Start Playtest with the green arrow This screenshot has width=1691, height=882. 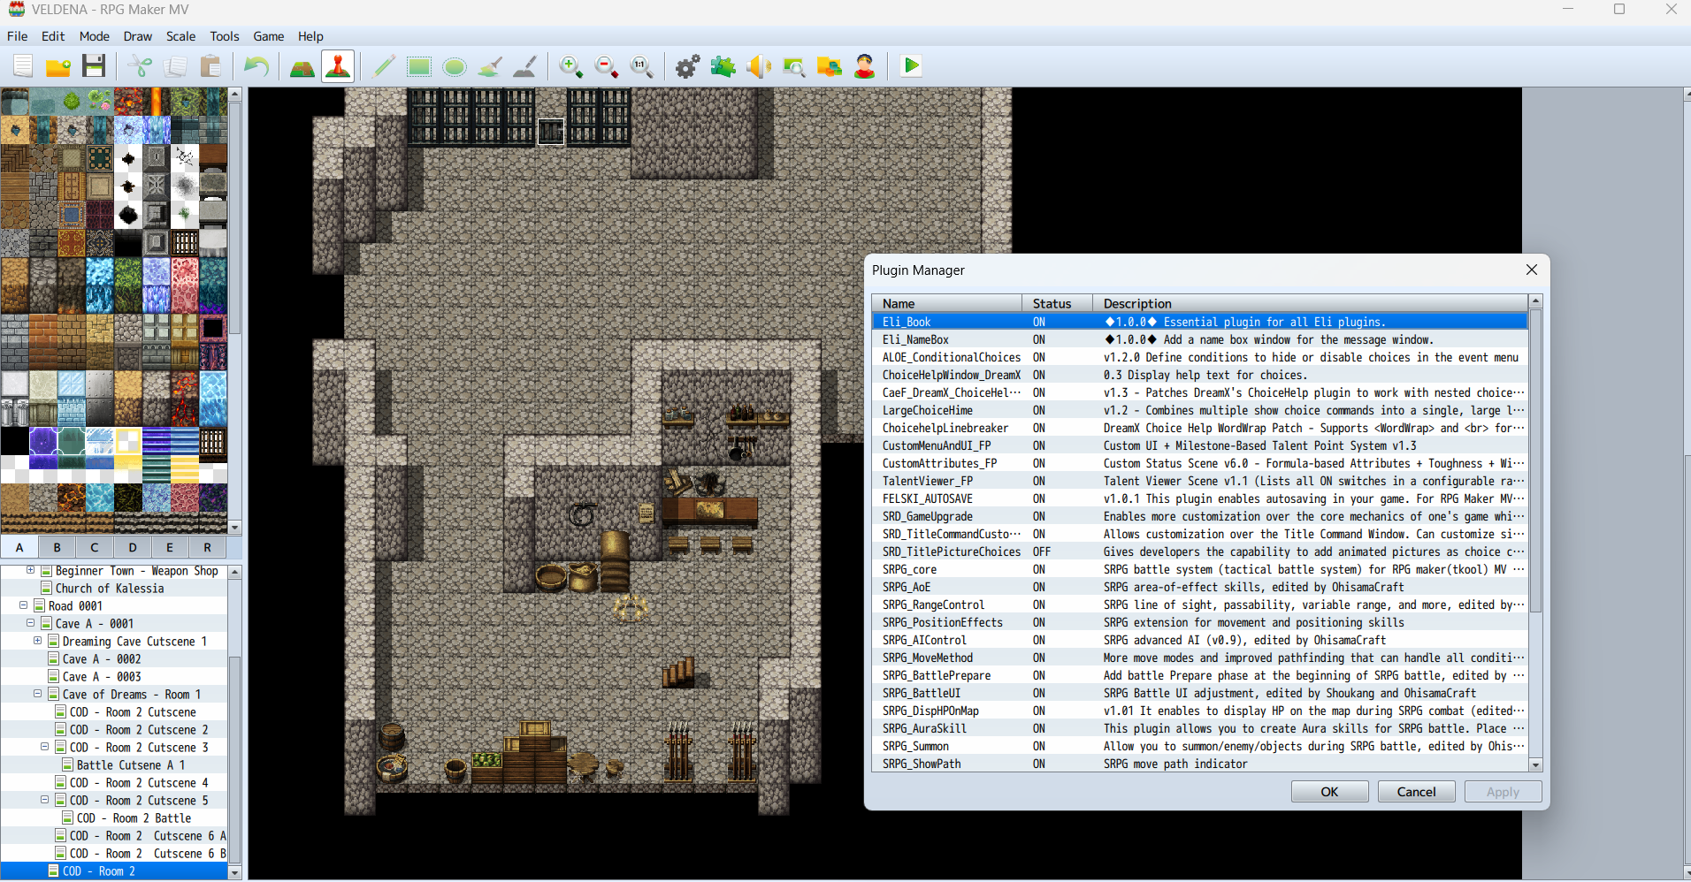coord(911,66)
